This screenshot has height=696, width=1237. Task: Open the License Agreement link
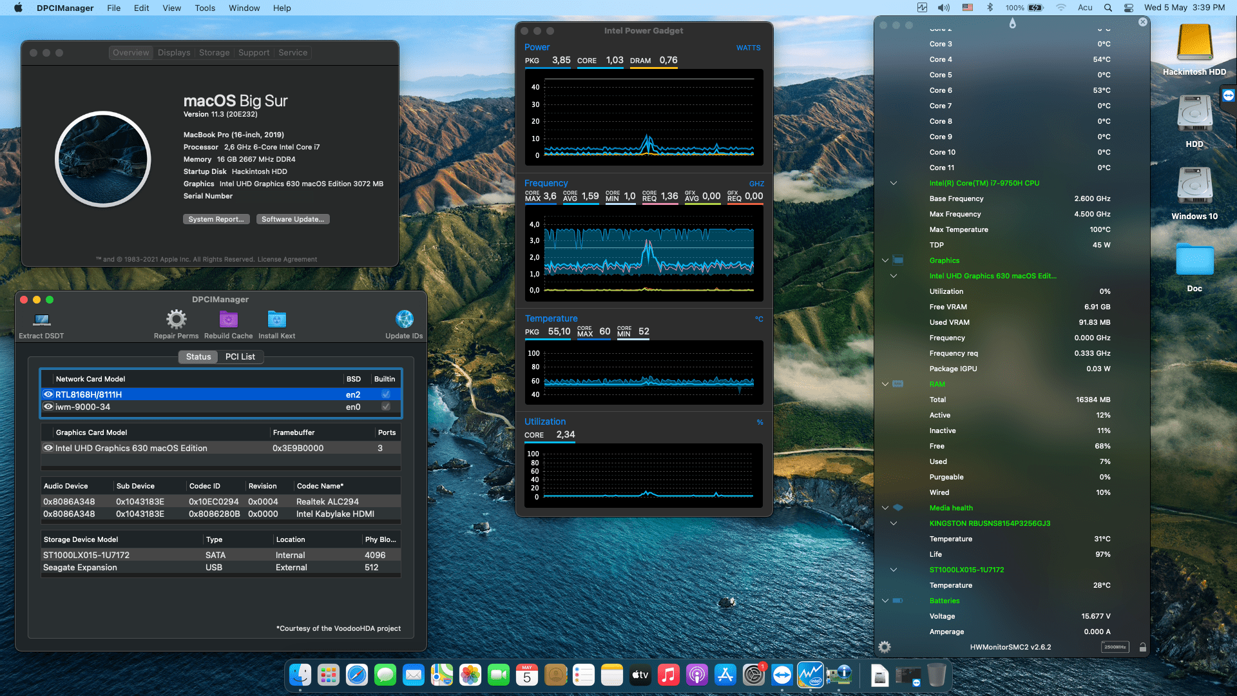pyautogui.click(x=287, y=260)
